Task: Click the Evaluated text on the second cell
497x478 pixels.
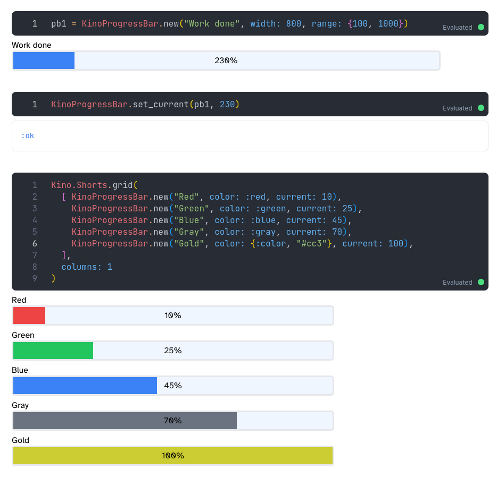Action: click(458, 108)
